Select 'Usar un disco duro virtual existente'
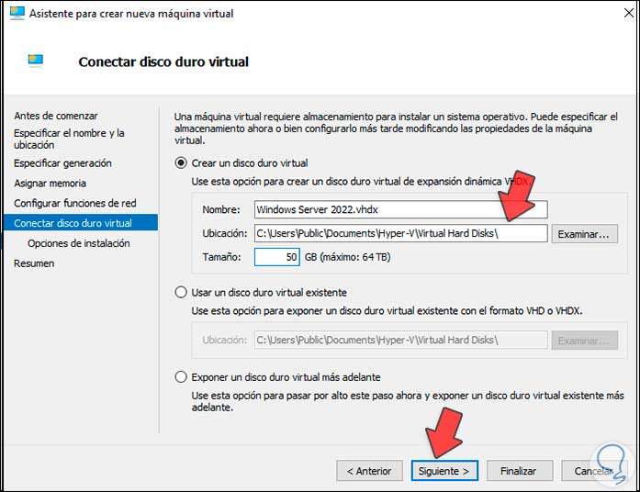The image size is (640, 492). click(181, 293)
